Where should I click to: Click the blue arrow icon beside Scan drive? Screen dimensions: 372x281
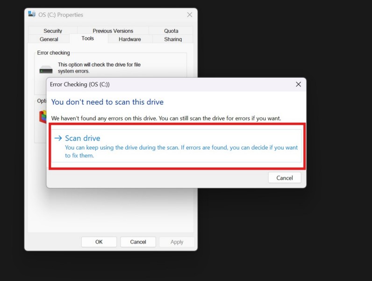click(x=58, y=138)
